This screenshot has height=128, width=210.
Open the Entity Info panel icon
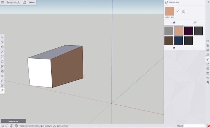click(208, 41)
